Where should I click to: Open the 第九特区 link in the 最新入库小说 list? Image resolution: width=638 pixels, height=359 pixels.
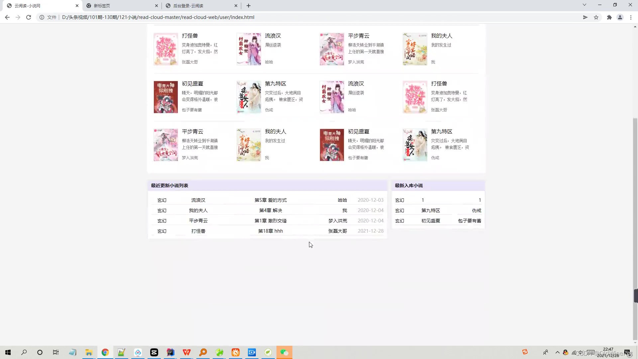431,210
